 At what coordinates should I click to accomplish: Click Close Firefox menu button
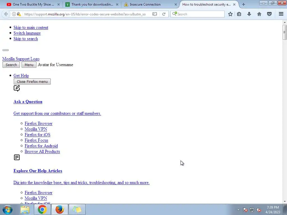(32, 81)
